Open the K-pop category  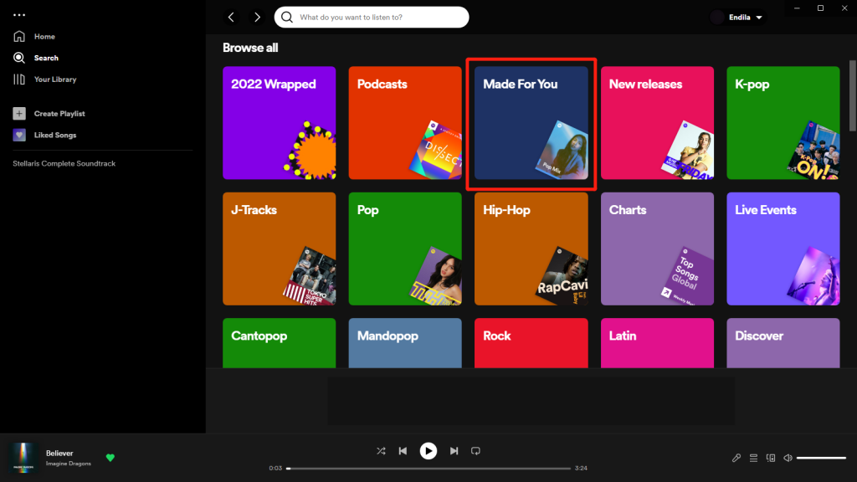point(783,123)
